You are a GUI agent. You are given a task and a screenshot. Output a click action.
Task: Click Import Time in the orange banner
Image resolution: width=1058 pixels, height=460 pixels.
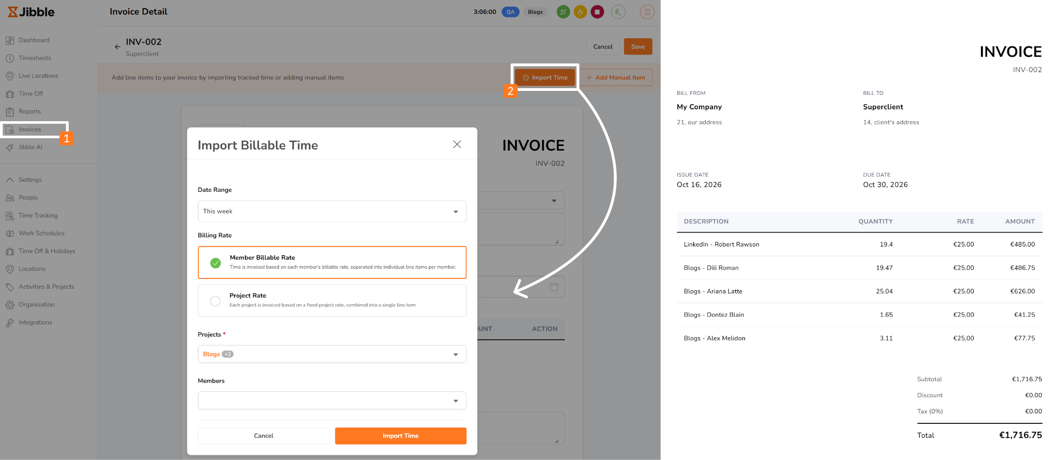[545, 78]
